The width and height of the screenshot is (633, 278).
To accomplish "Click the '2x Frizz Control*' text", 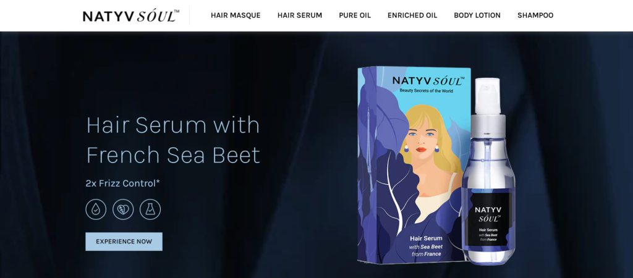I will click(123, 183).
